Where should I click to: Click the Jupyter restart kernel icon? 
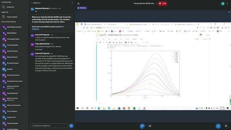pyautogui.click(x=128, y=43)
